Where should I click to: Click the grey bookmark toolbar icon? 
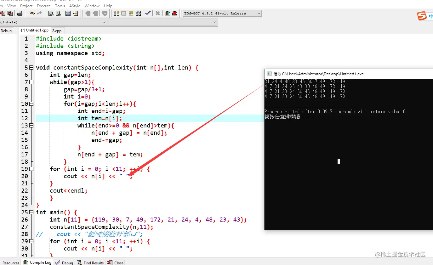(105, 13)
